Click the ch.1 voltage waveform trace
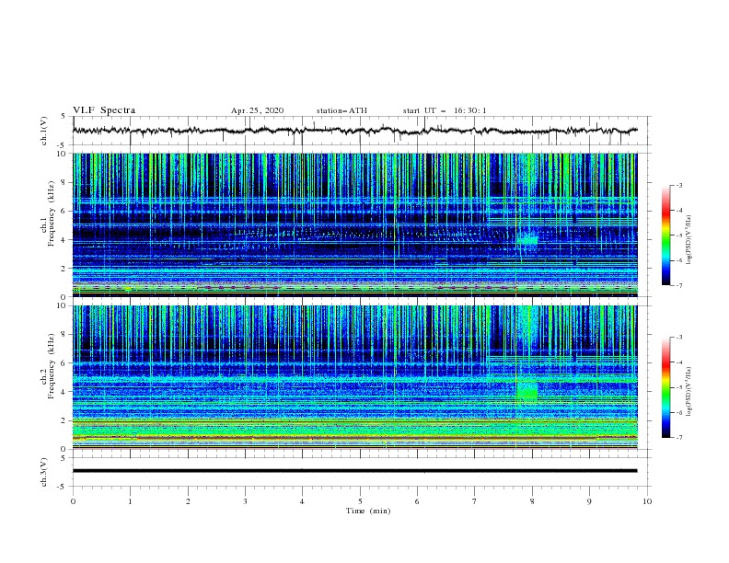Viewport: 729px width, 563px height. 354,131
